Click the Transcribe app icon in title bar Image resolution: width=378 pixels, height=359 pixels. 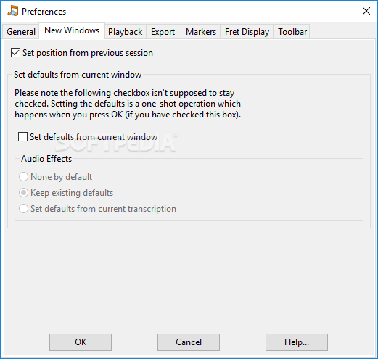click(x=13, y=11)
